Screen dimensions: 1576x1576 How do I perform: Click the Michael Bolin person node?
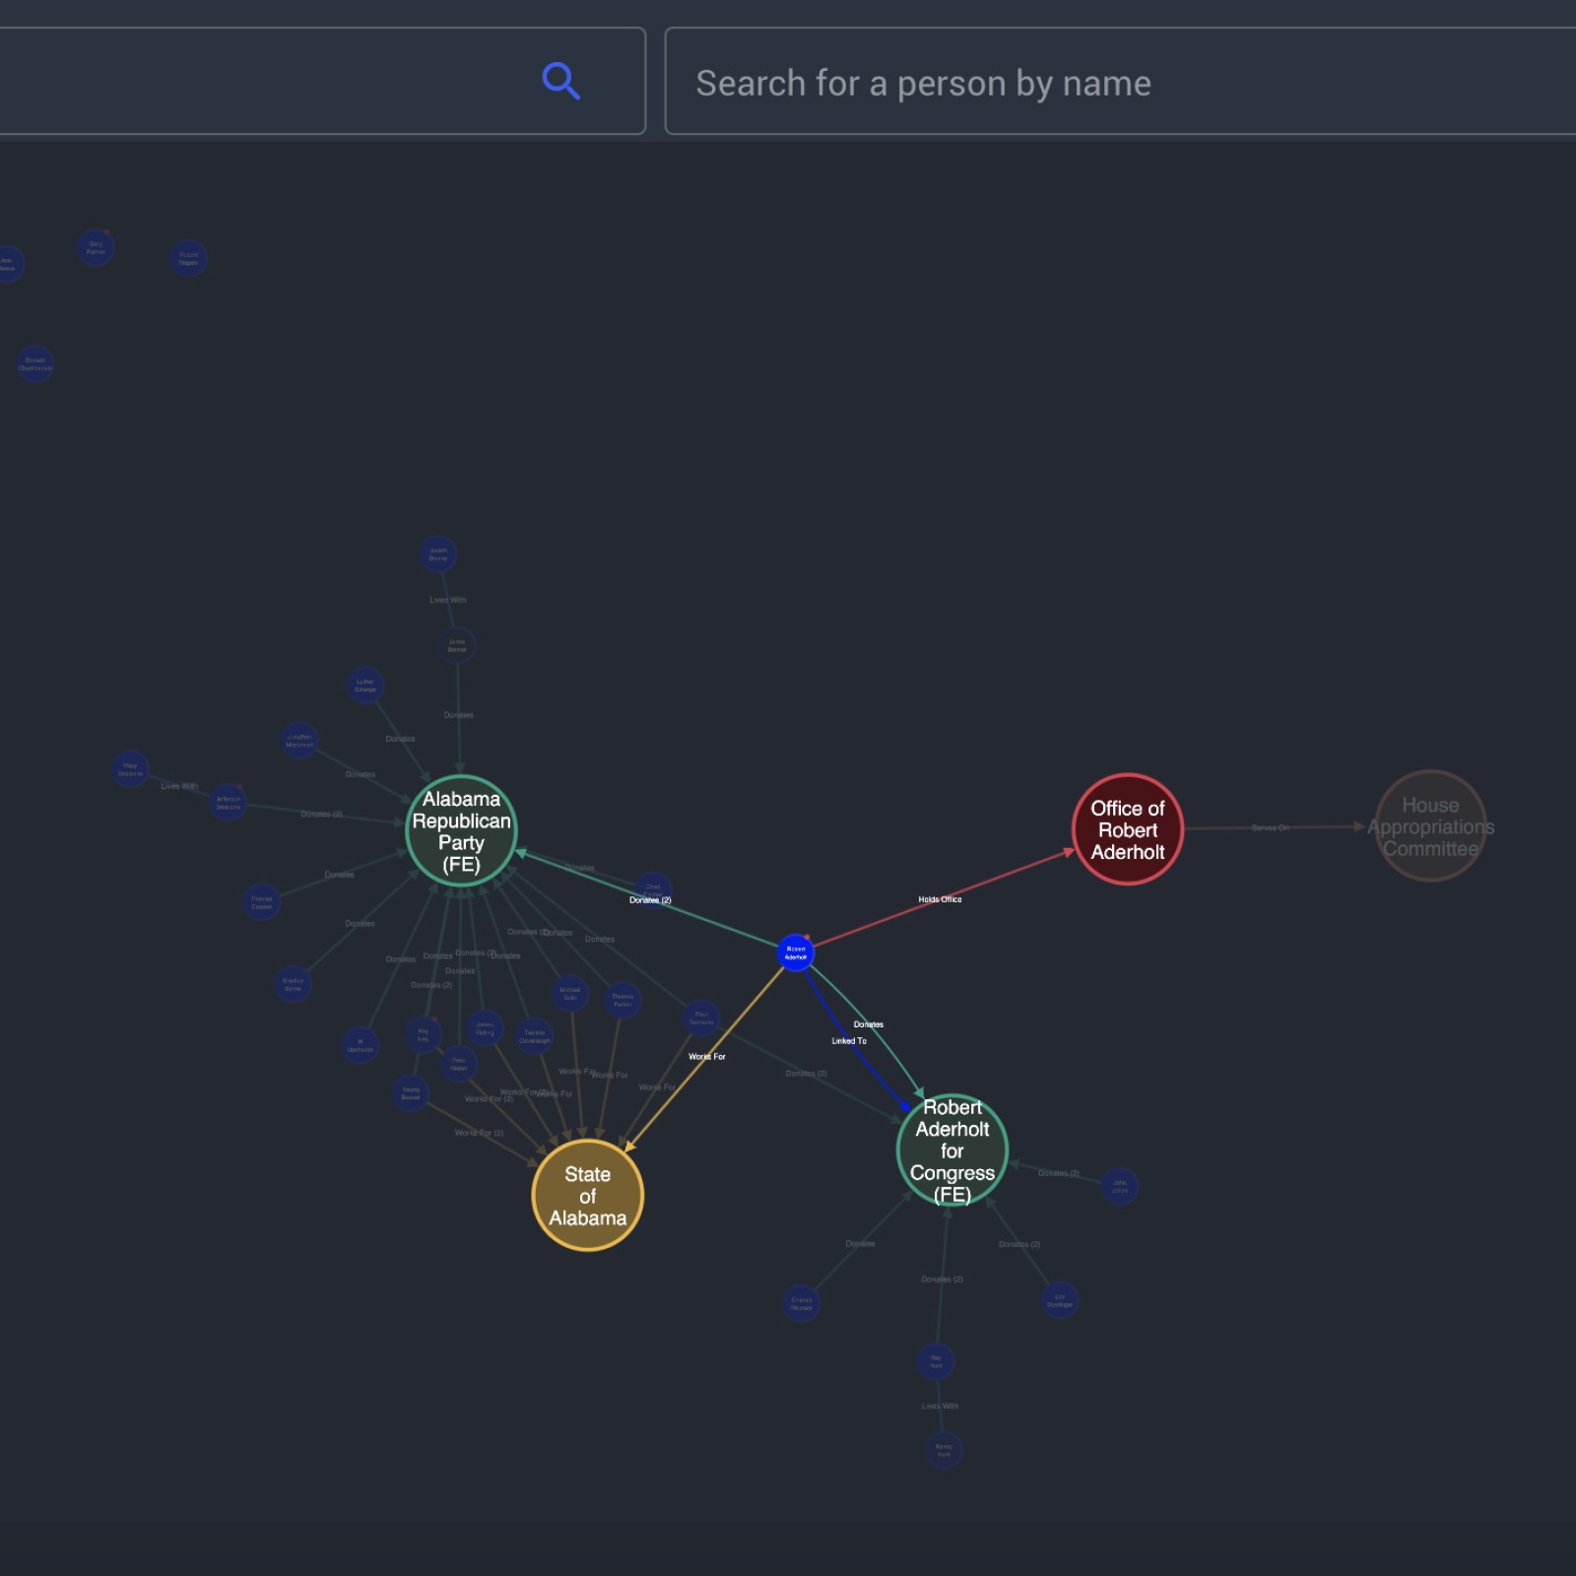569,993
